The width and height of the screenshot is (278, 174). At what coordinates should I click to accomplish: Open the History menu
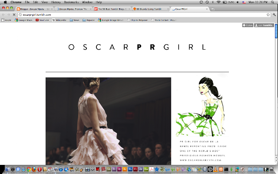(x=56, y=2)
